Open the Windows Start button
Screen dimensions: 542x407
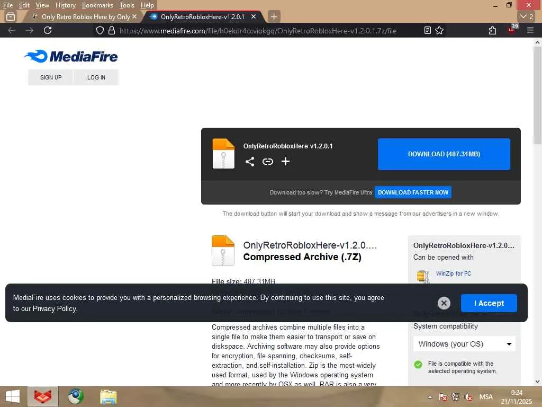[13, 396]
